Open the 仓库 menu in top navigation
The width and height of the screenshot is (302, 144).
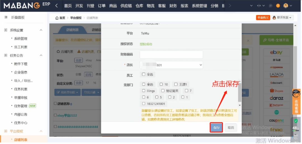click(139, 6)
